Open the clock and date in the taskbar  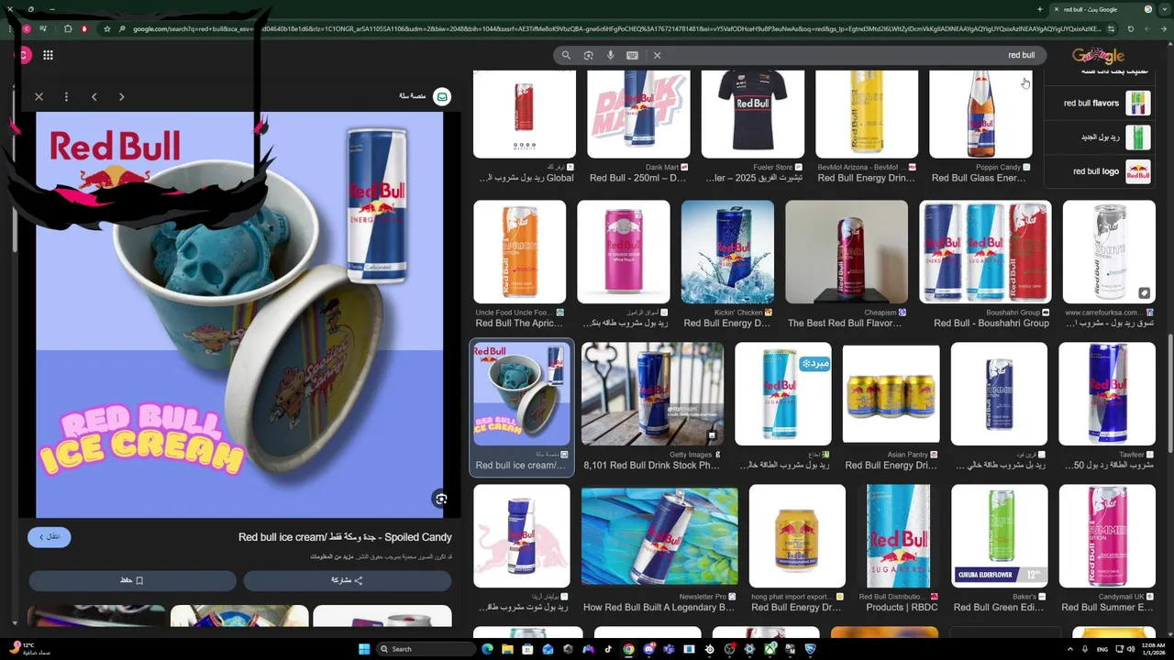click(1152, 649)
